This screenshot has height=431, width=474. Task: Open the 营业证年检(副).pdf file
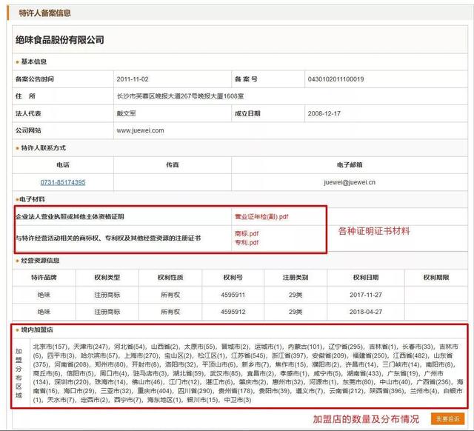(261, 217)
